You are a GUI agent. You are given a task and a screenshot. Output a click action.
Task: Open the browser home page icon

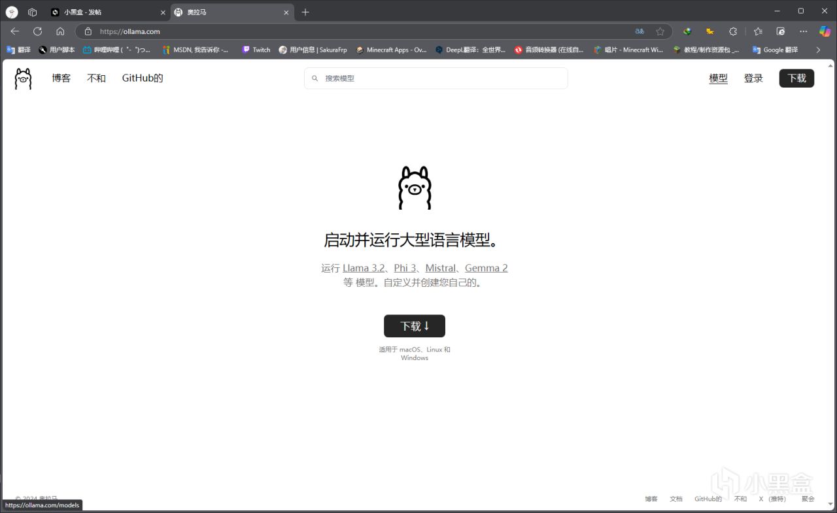pyautogui.click(x=60, y=31)
